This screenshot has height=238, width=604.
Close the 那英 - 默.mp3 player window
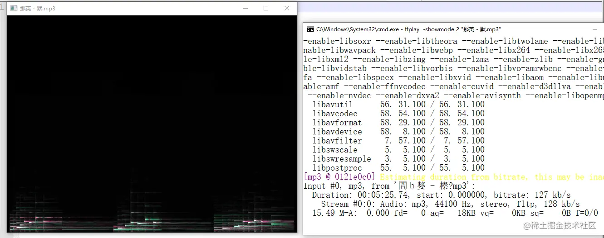tap(287, 8)
